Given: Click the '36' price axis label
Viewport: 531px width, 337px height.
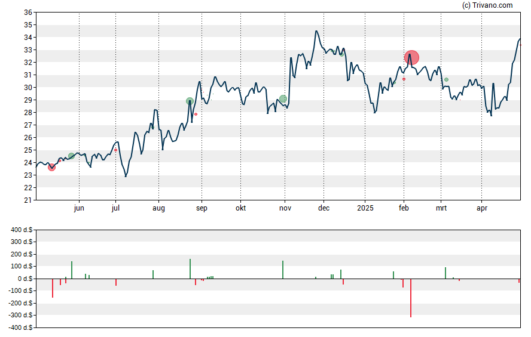Looking at the screenshot, I should (x=28, y=13).
